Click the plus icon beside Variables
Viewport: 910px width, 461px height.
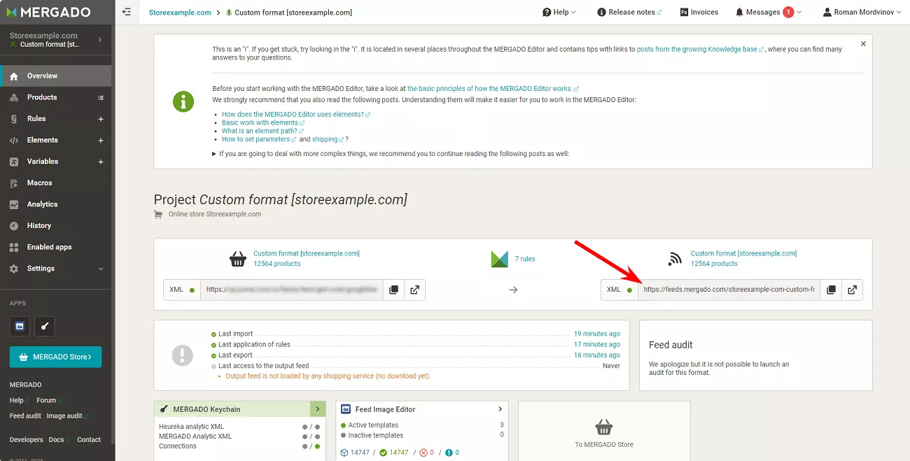[x=101, y=162]
